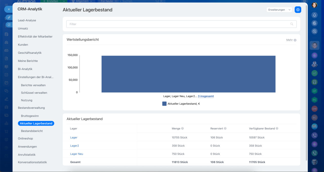Open the Erweiterungen dropdown
The height and width of the screenshot is (172, 324).
[279, 10]
